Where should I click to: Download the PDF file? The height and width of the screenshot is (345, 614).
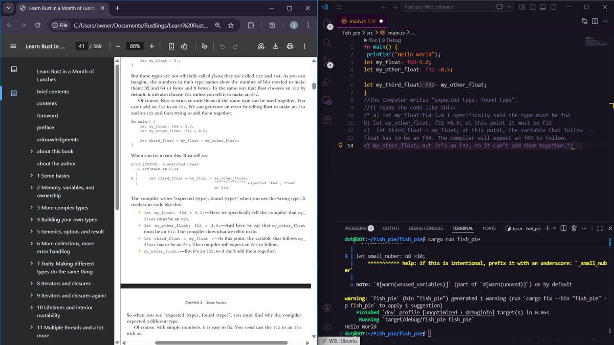(x=276, y=46)
